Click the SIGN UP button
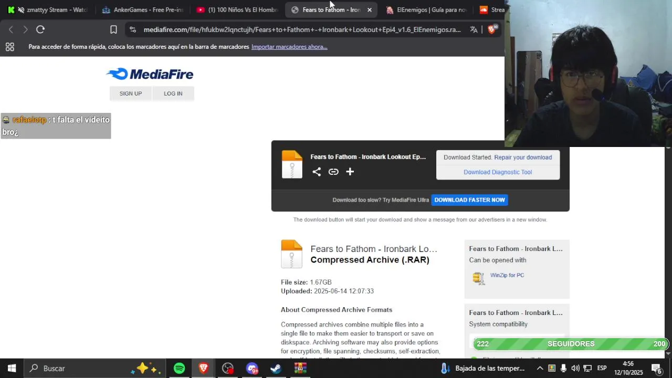Viewport: 672px width, 378px height. click(x=131, y=93)
